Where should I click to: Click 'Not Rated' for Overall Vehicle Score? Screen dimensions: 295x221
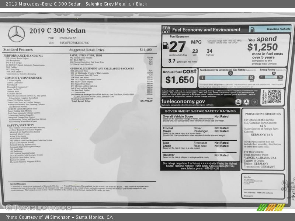pos(222,116)
